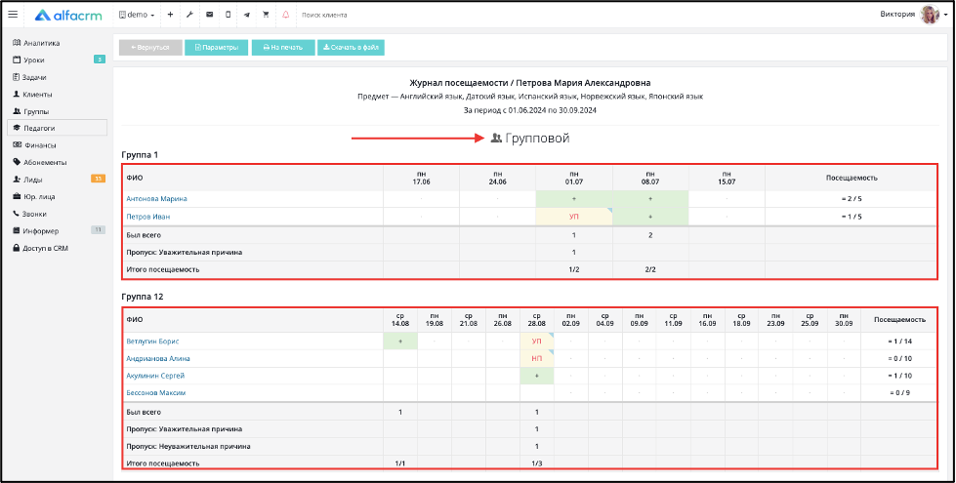
Task: Open the Антонова Марина student link
Action: point(156,198)
